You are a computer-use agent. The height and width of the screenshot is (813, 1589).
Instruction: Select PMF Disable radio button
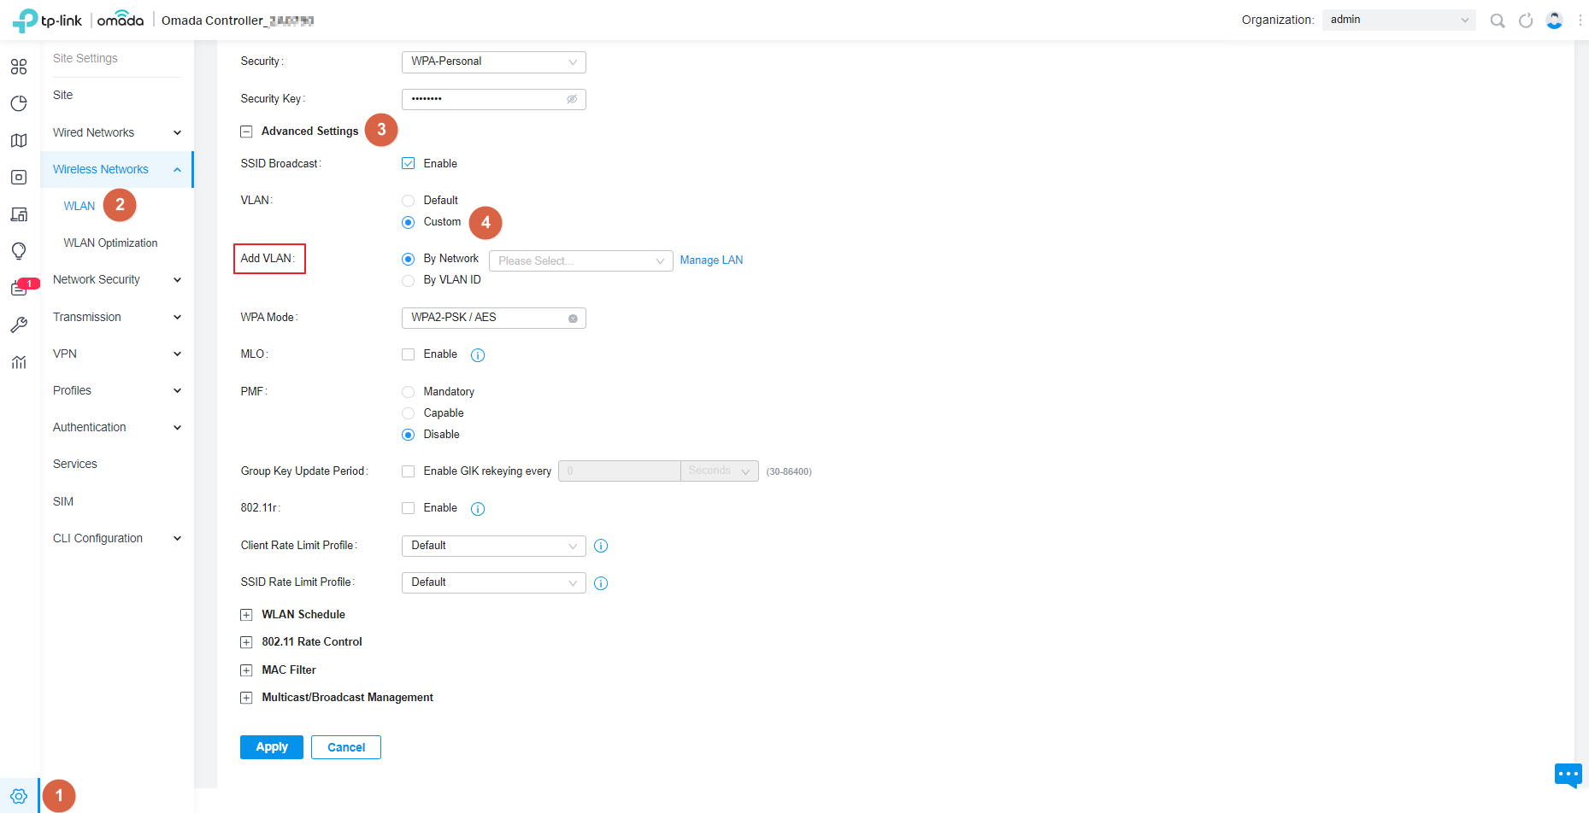coord(409,435)
